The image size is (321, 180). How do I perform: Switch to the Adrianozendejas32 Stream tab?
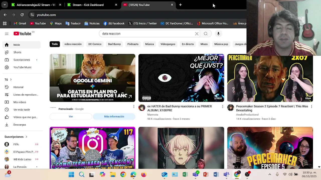36,5
